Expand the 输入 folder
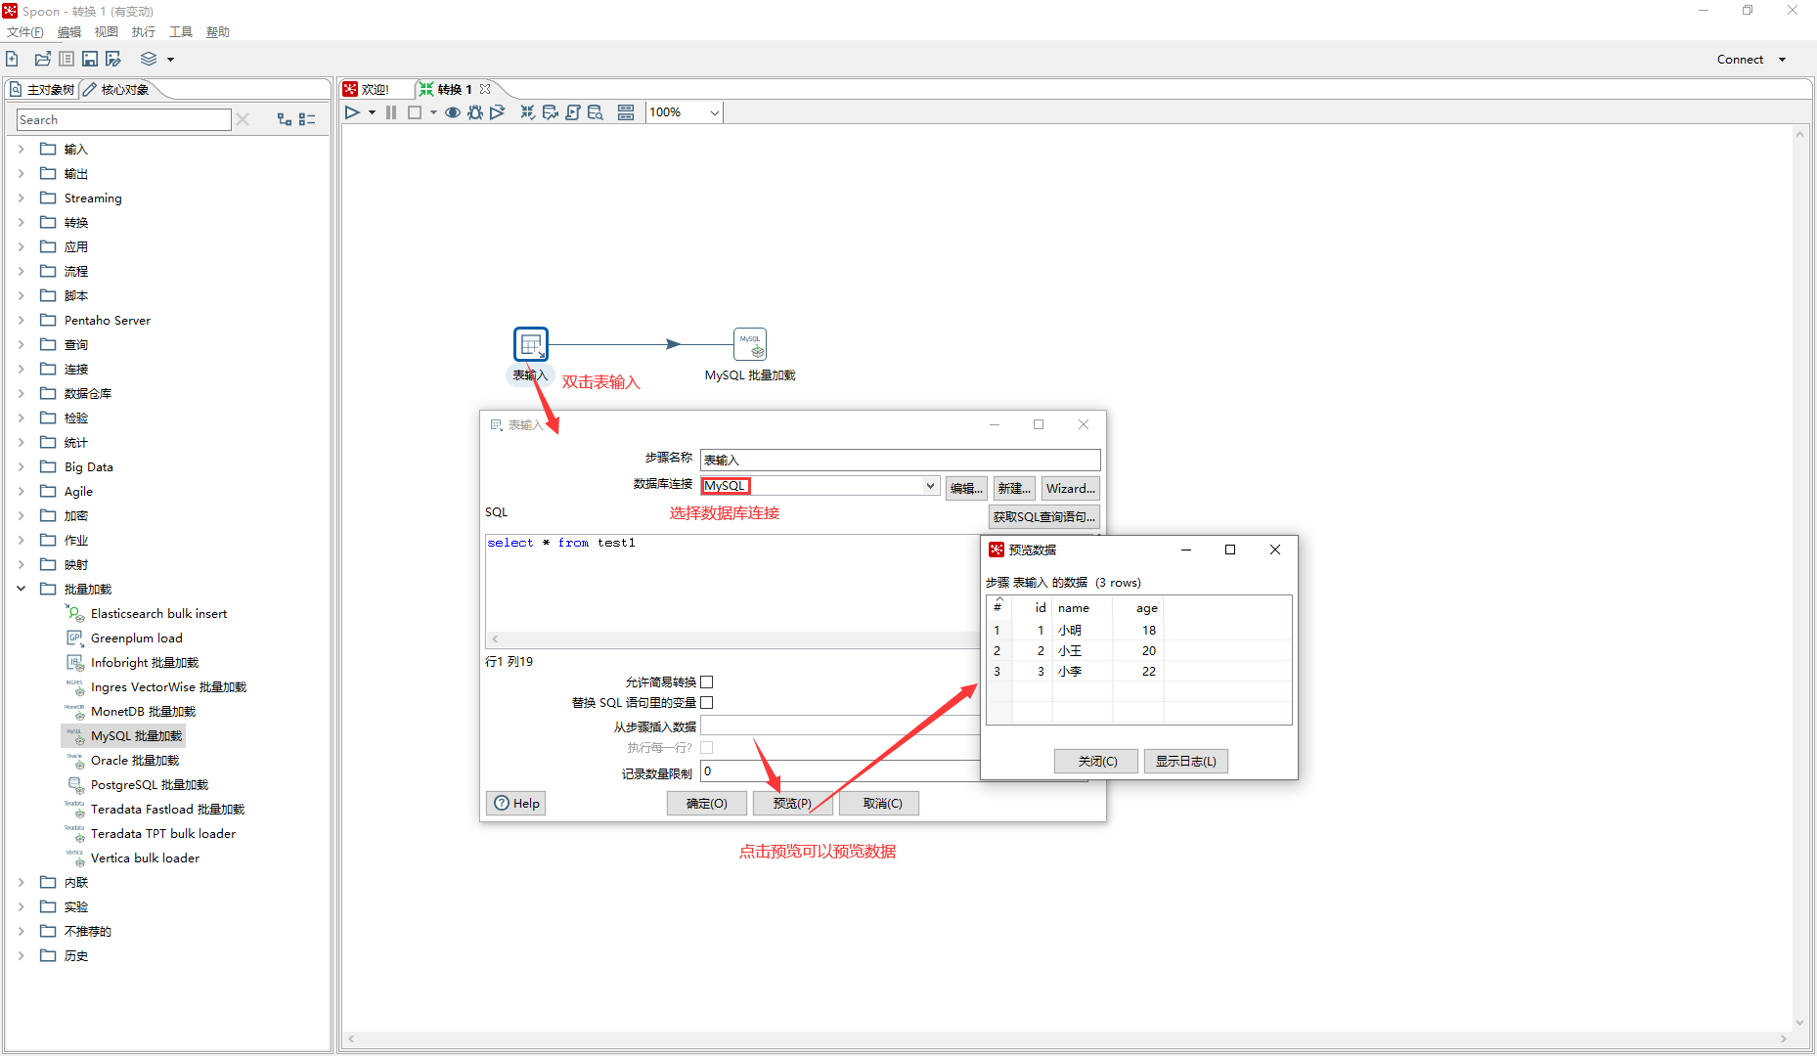Image resolution: width=1817 pixels, height=1056 pixels. pos(21,150)
